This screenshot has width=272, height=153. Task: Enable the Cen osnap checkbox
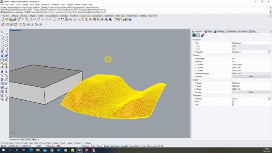pos(28,143)
